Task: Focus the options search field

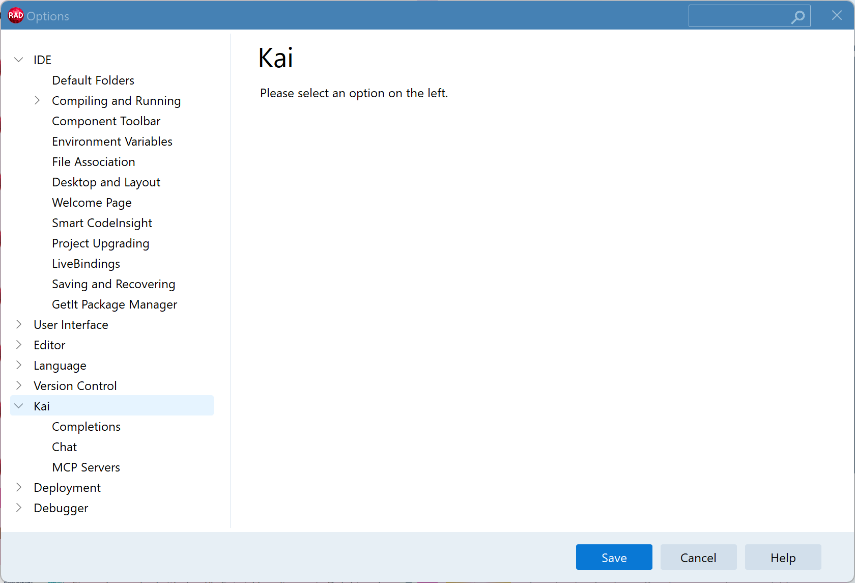Action: [x=749, y=16]
